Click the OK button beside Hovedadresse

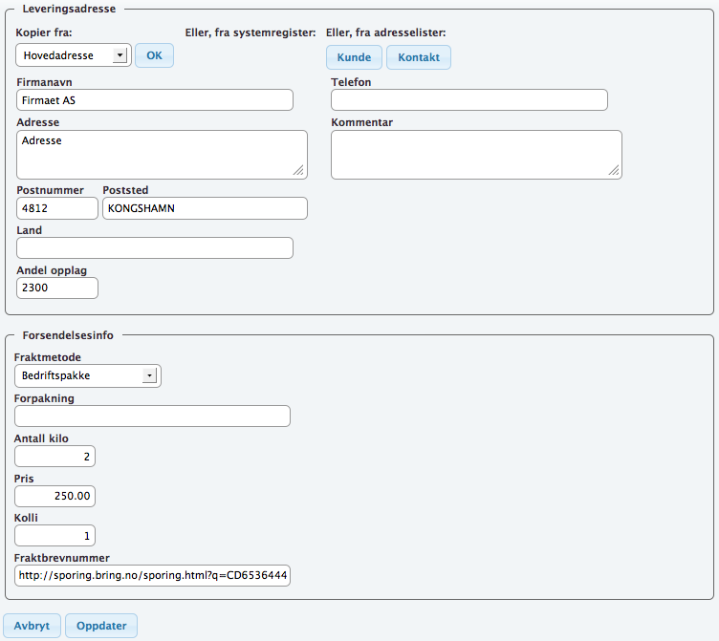coord(154,55)
